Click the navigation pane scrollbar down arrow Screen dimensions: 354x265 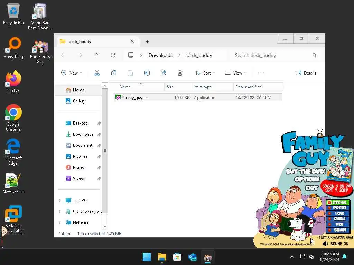click(105, 226)
